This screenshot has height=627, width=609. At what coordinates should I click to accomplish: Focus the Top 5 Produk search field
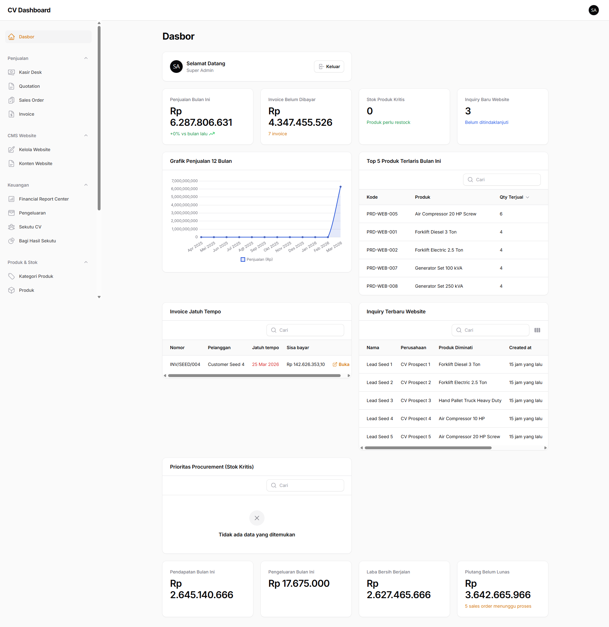(x=501, y=180)
